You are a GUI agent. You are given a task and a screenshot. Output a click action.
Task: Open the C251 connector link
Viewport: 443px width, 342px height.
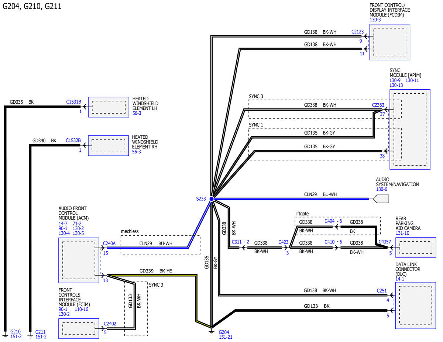pos(382,291)
